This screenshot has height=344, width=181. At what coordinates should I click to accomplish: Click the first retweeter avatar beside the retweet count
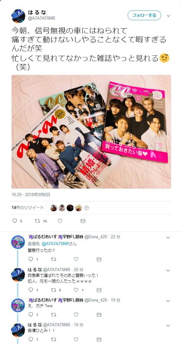pyautogui.click(x=54, y=208)
